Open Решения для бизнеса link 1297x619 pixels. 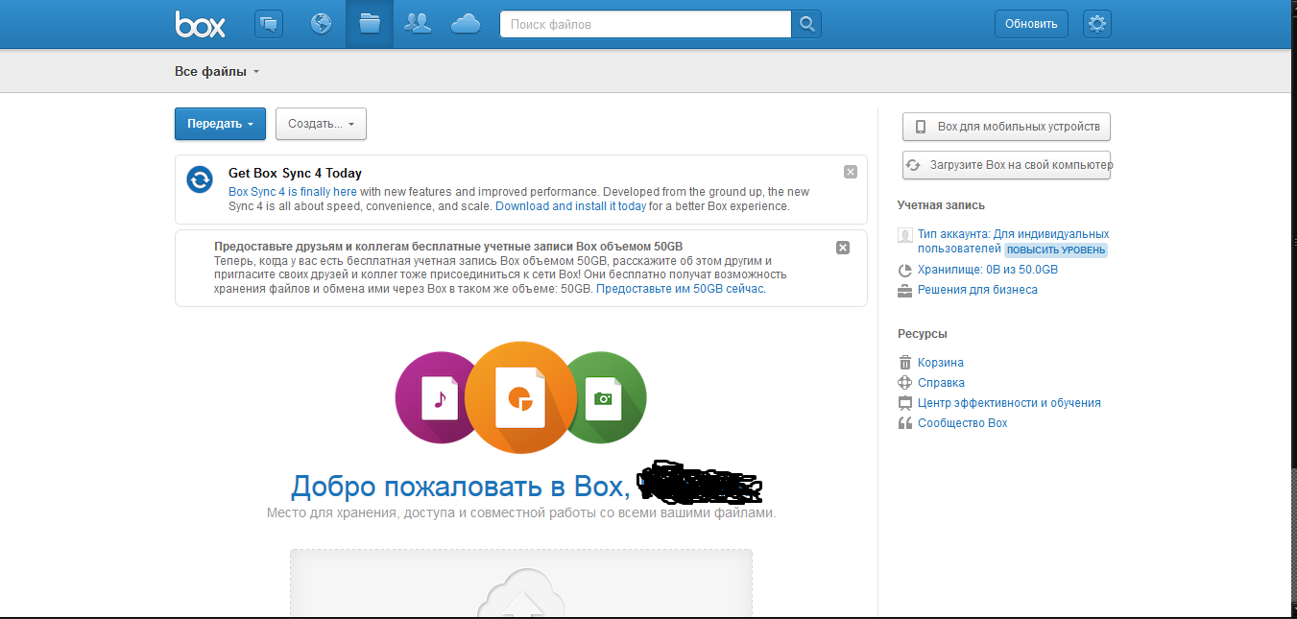click(977, 290)
